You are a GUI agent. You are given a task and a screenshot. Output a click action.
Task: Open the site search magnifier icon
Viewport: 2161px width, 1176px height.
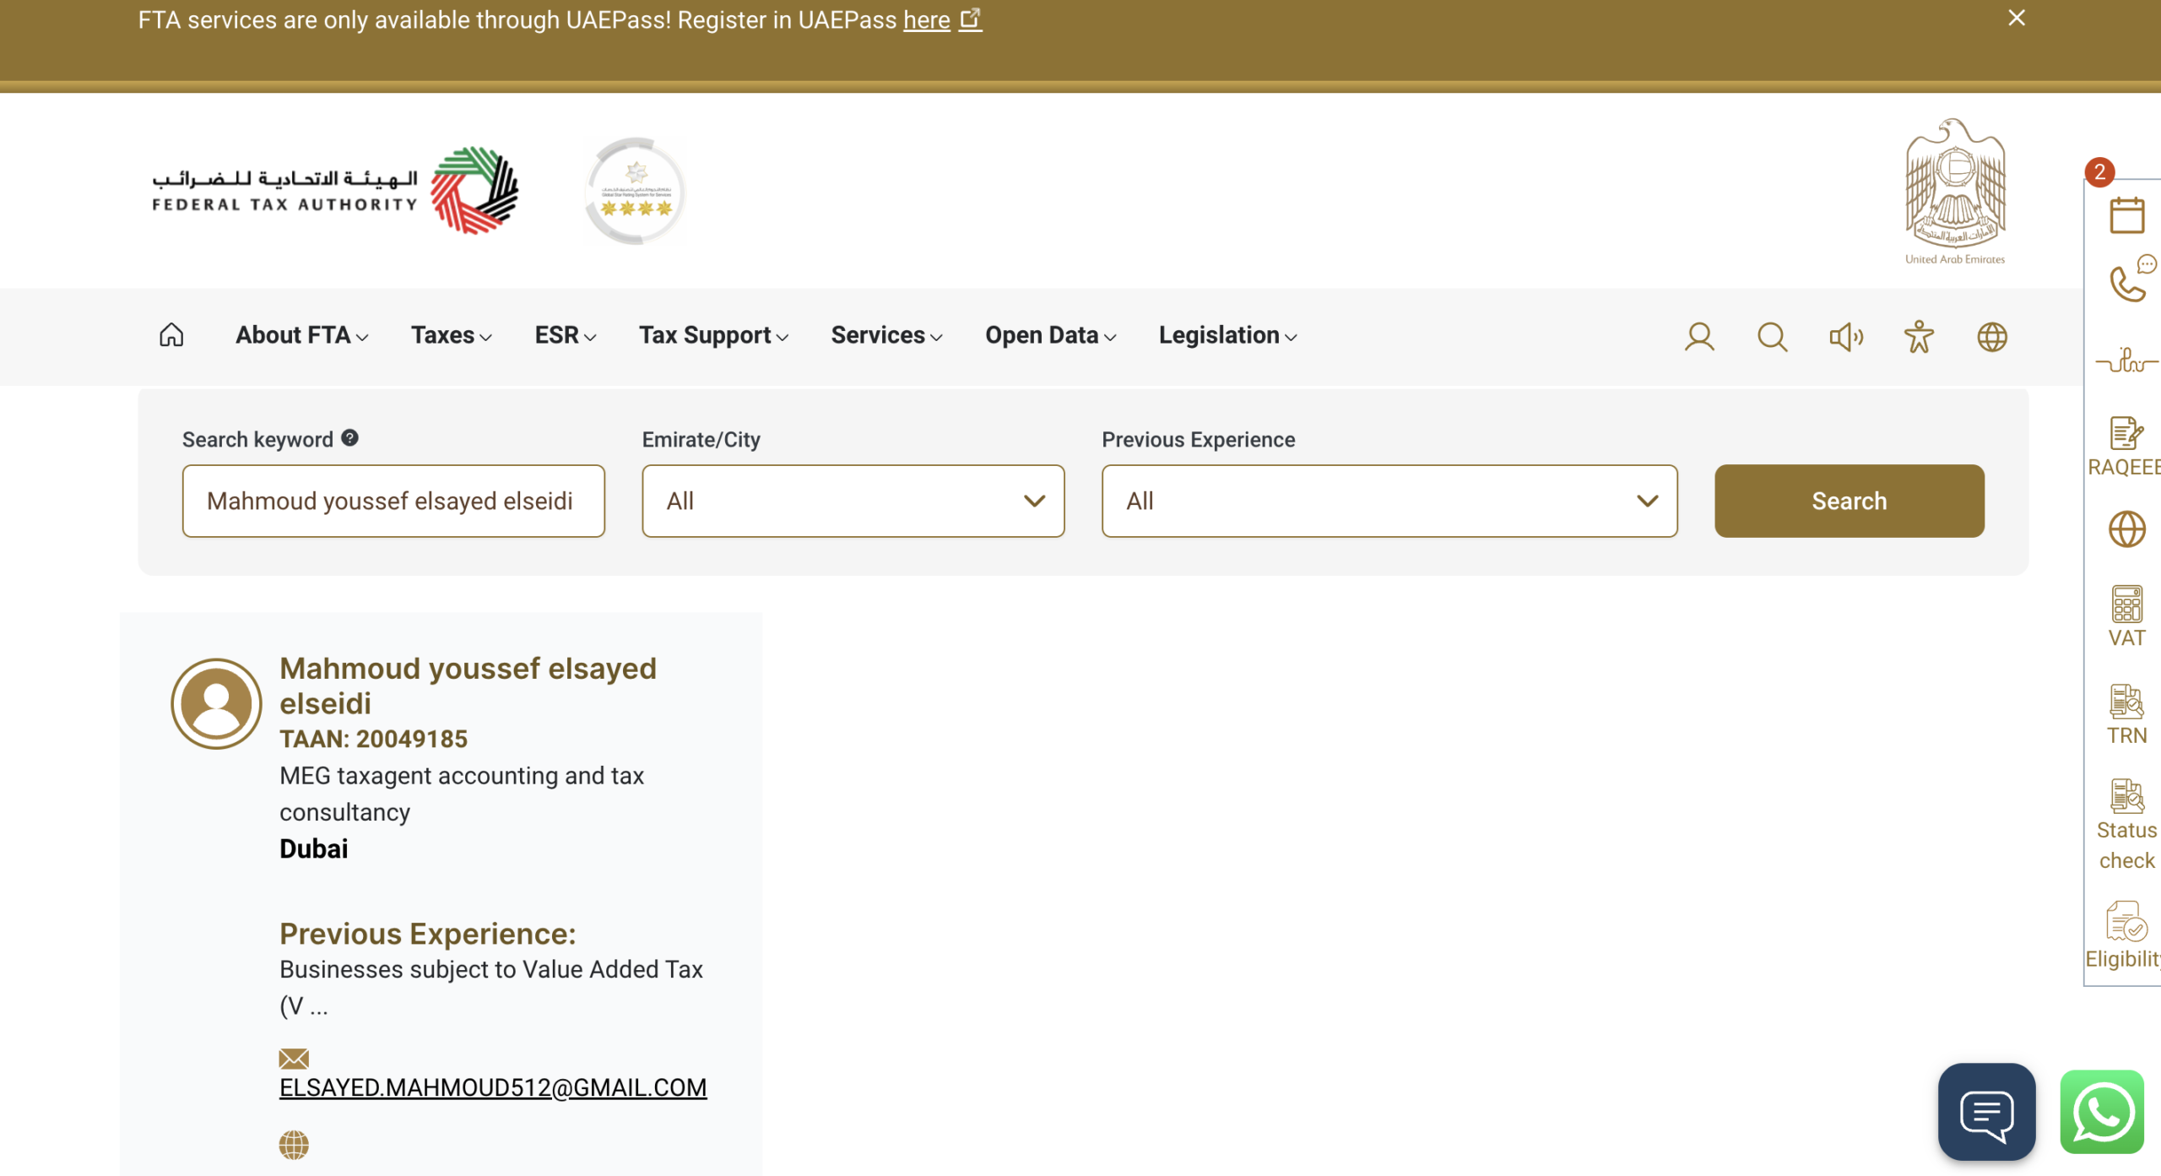pyautogui.click(x=1772, y=337)
